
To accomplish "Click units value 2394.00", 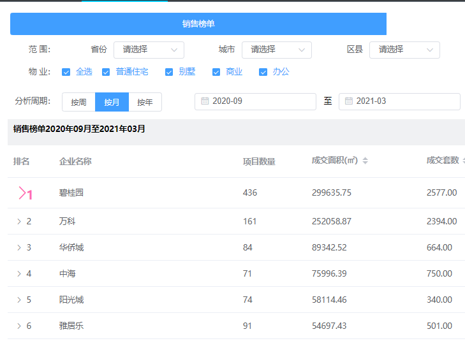I will 442,221.
